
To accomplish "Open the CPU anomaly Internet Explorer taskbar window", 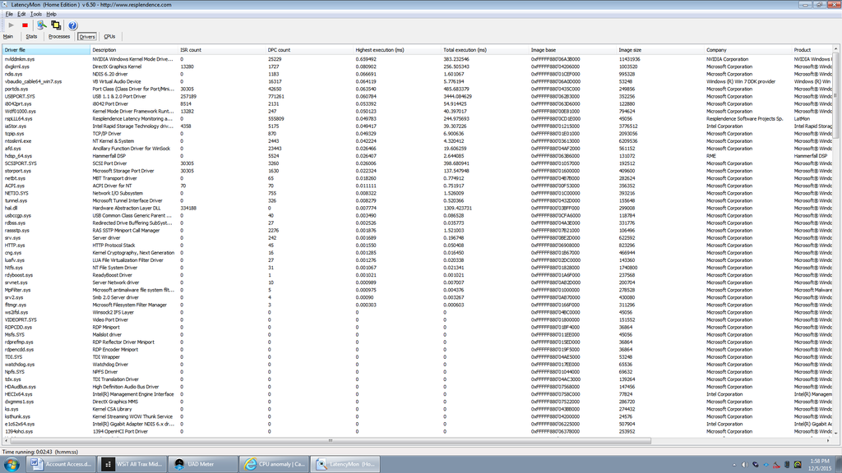I will point(275,464).
